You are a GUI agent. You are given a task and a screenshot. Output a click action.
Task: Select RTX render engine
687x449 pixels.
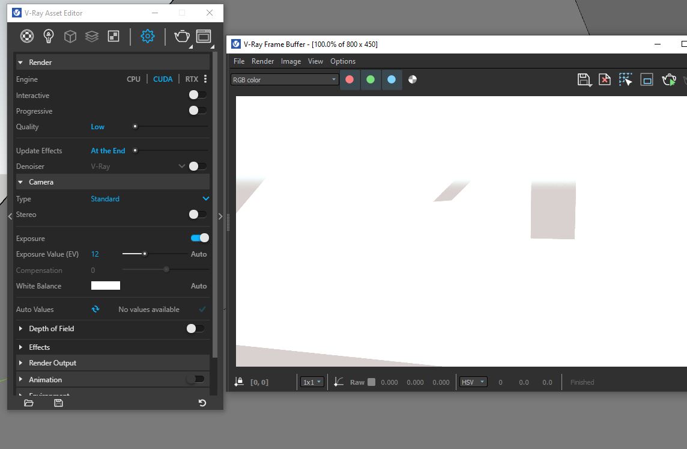click(192, 79)
